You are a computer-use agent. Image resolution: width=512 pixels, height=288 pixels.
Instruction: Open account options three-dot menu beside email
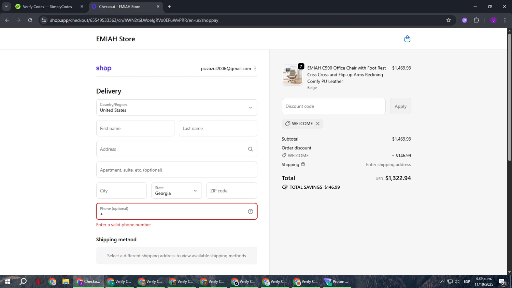(255, 69)
